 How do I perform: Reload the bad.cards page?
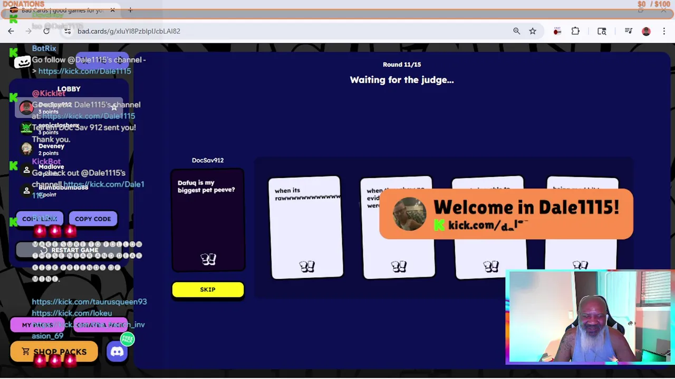coord(46,31)
